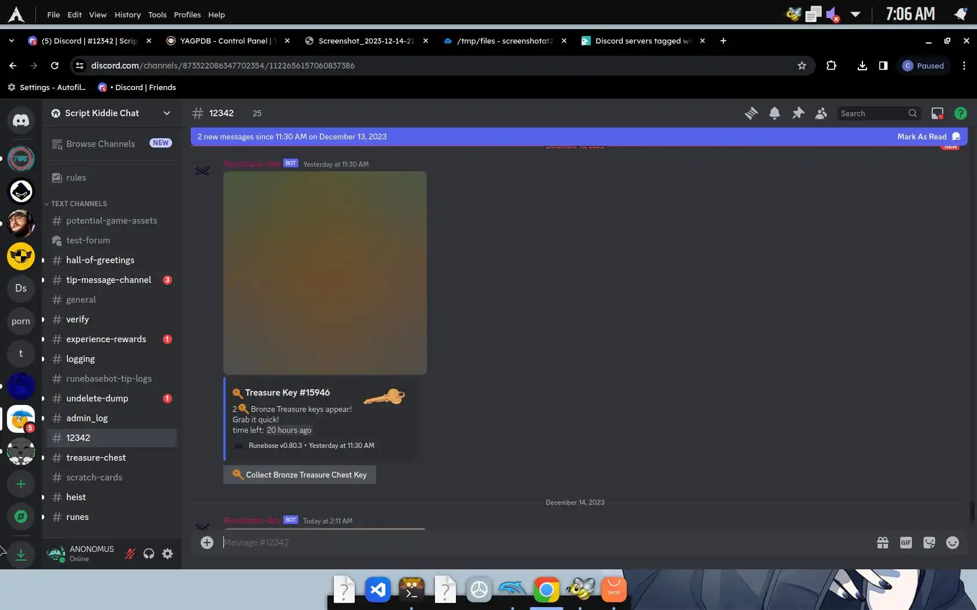977x610 pixels.
Task: Open browser downloads icon
Action: (x=862, y=66)
